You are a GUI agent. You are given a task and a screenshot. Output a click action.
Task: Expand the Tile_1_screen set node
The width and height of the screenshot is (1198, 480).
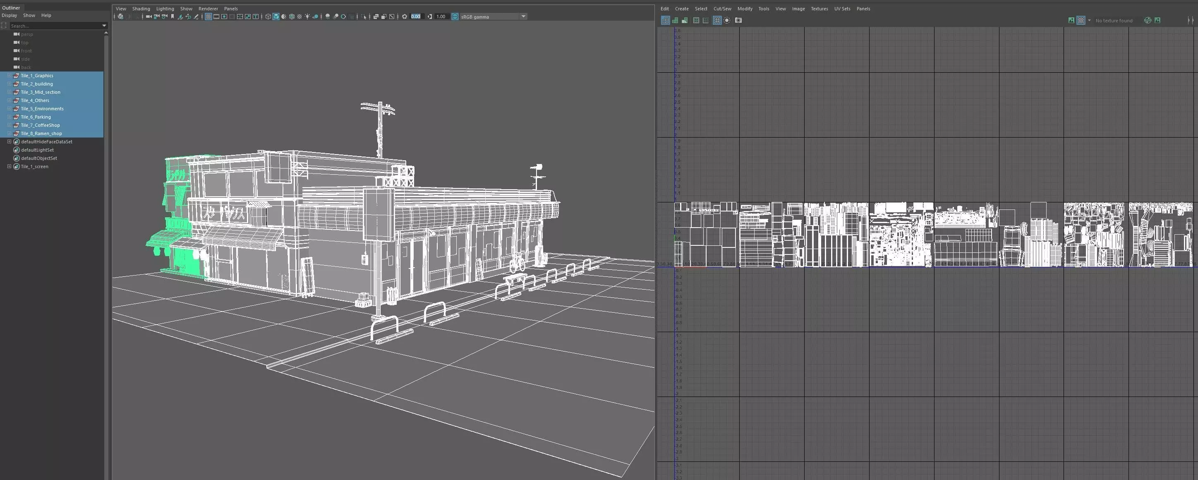click(x=9, y=166)
